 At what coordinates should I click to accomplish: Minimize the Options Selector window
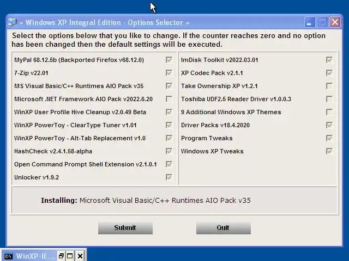click(x=309, y=22)
